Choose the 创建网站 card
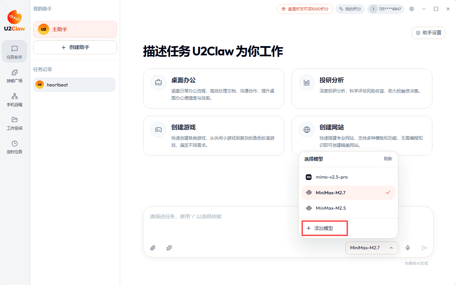 (362, 136)
